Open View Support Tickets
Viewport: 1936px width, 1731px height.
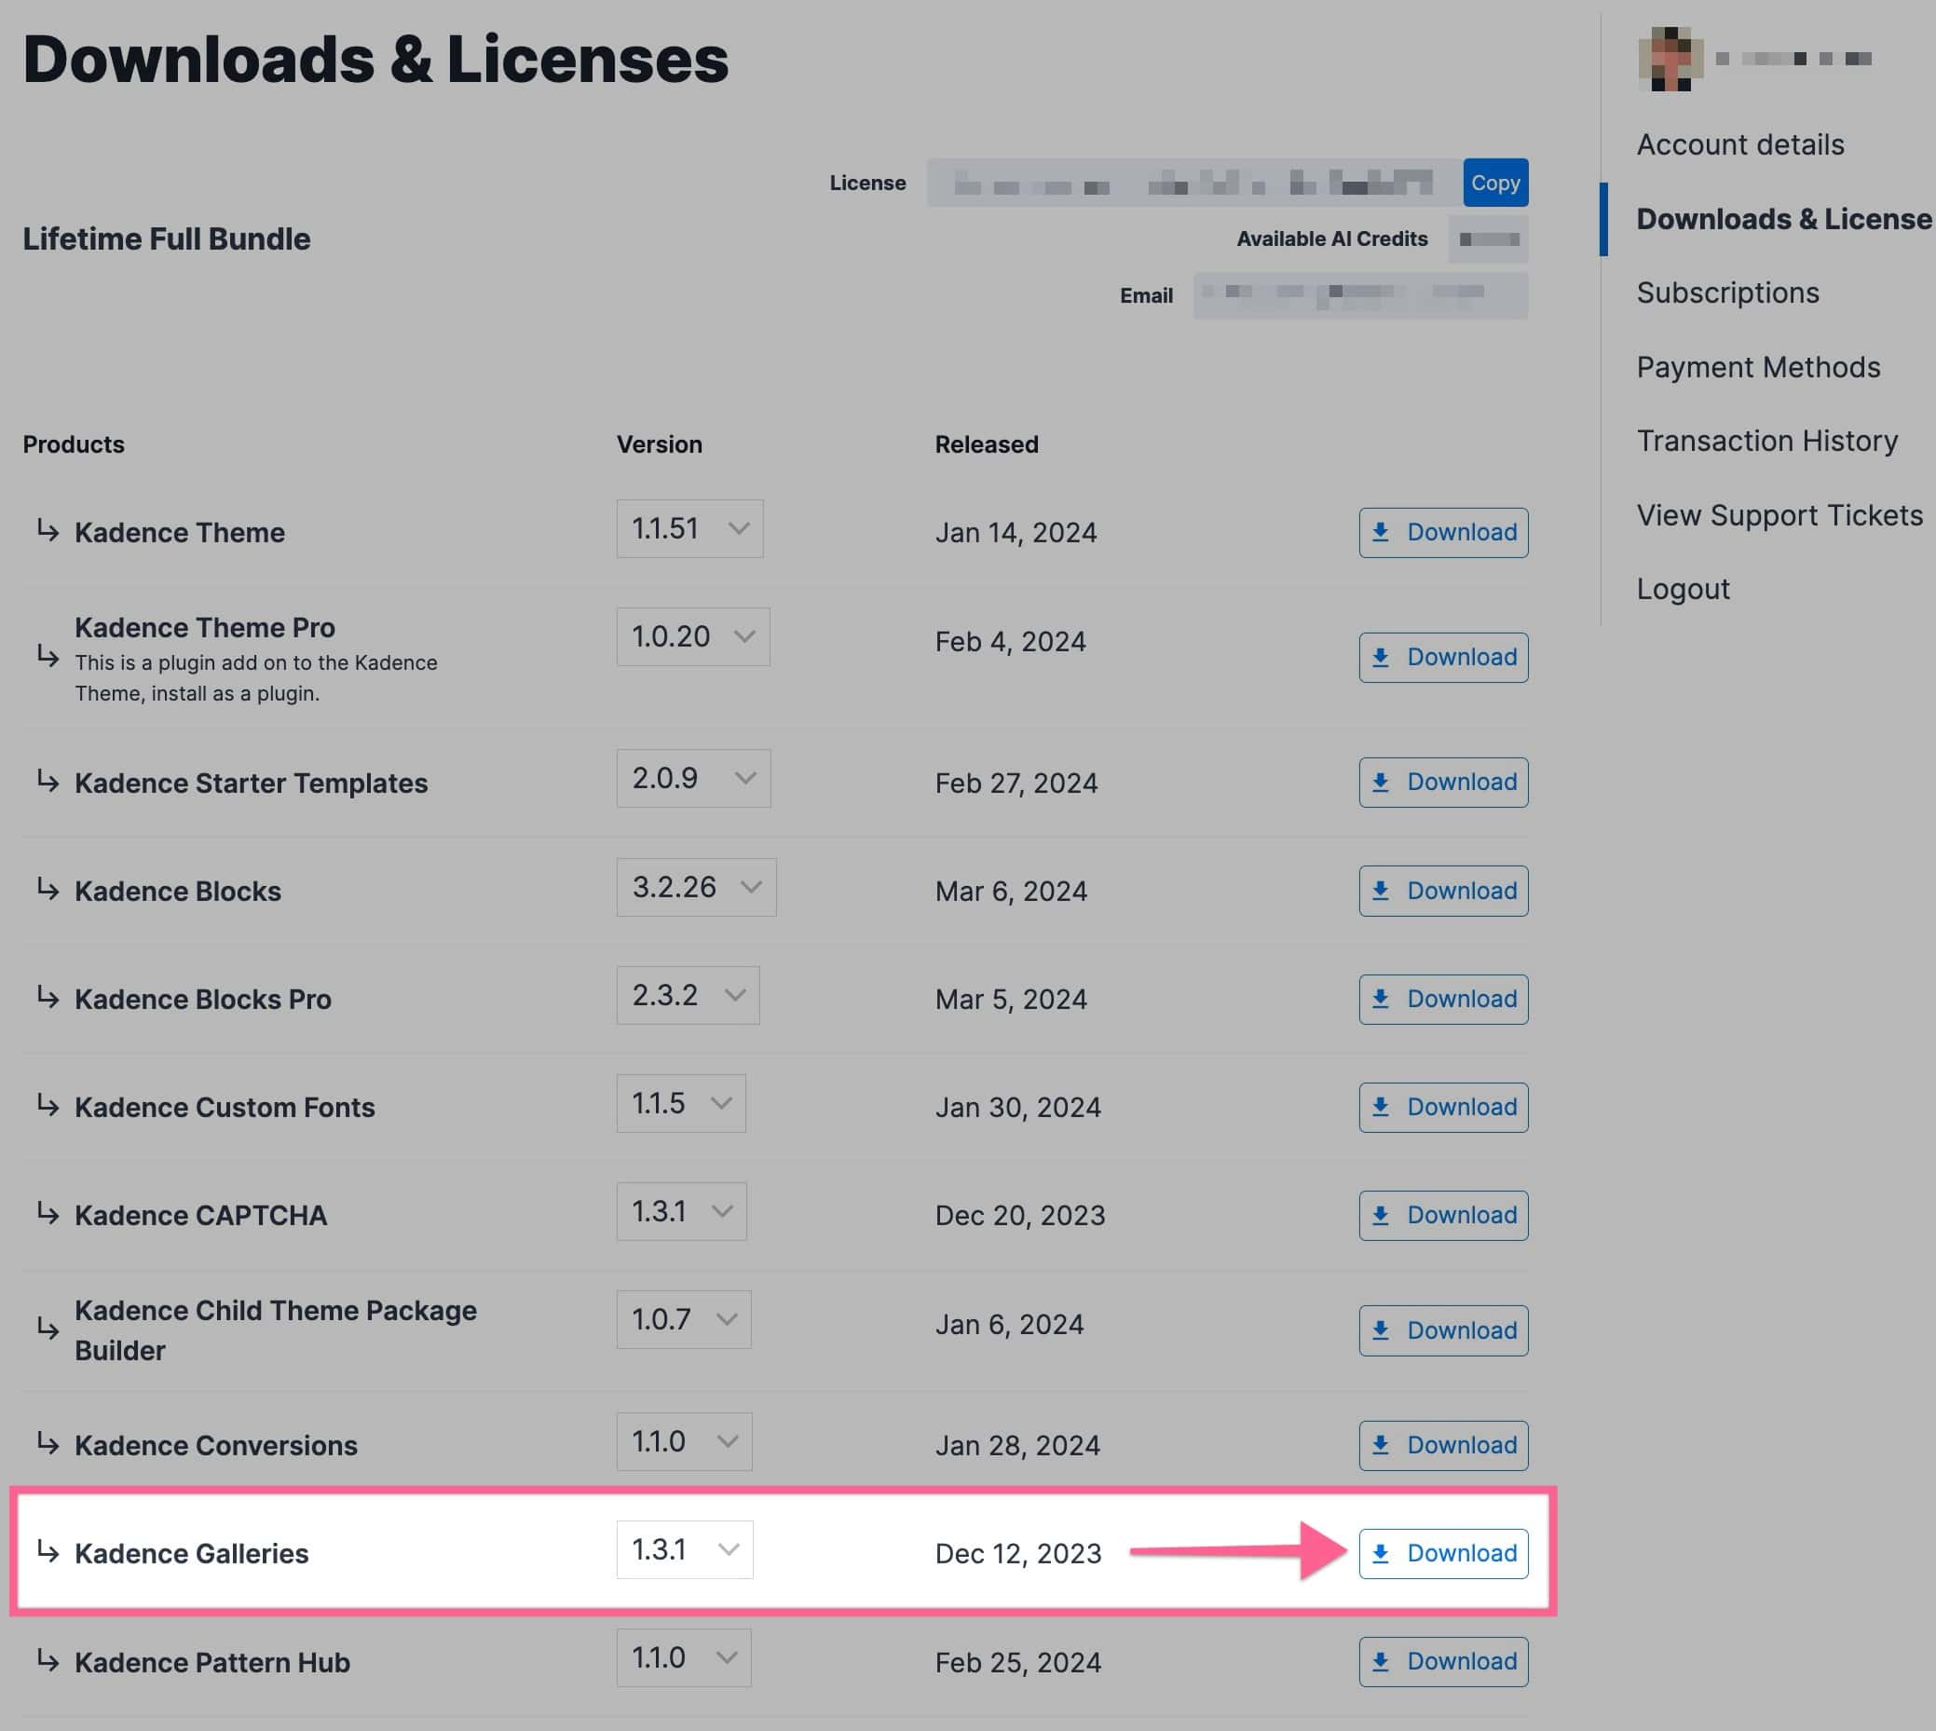point(1779,515)
